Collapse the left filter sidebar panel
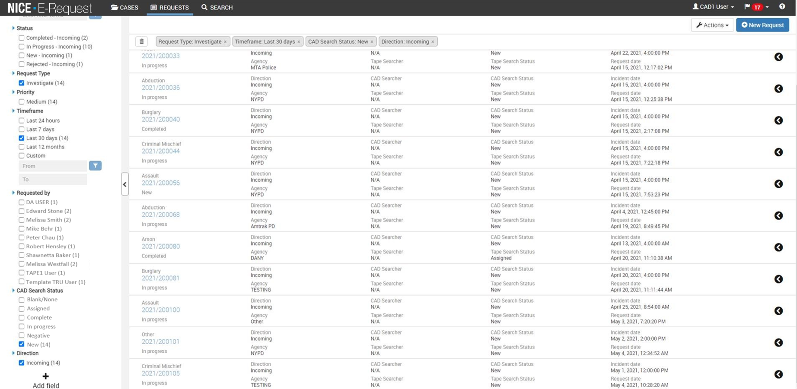The image size is (797, 389). tap(125, 184)
